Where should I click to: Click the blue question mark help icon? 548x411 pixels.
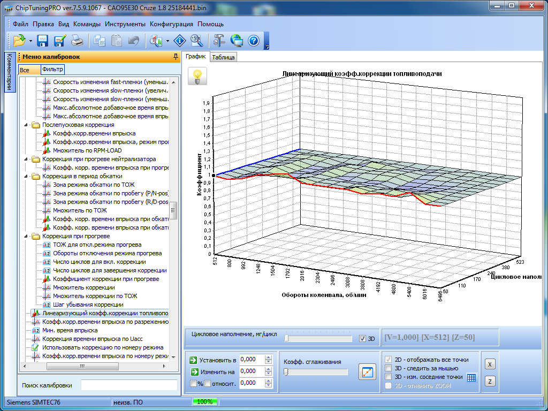pos(254,40)
